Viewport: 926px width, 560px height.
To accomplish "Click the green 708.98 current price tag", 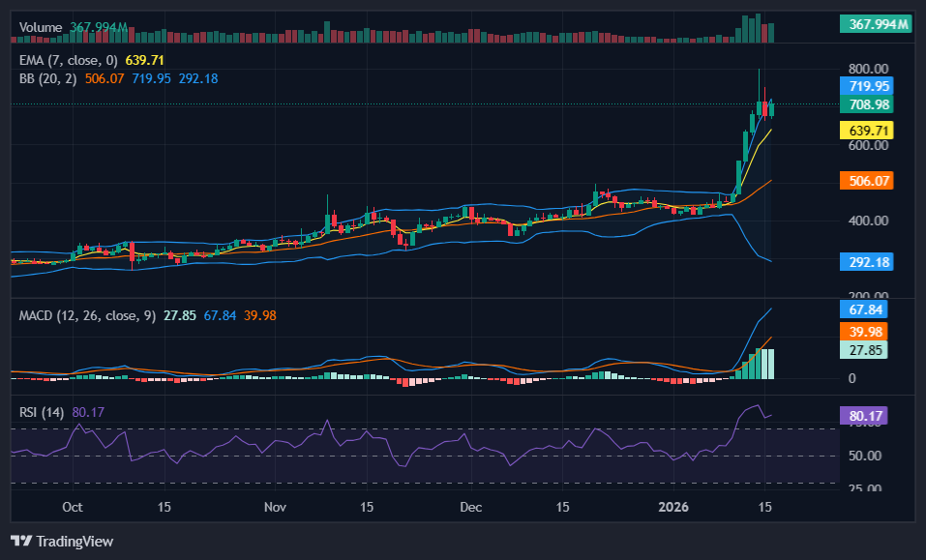I will tap(870, 104).
